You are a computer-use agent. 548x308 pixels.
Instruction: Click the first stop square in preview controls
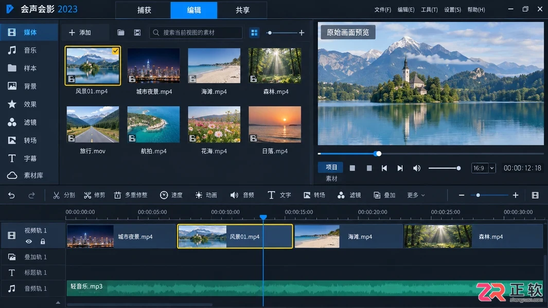(352, 168)
